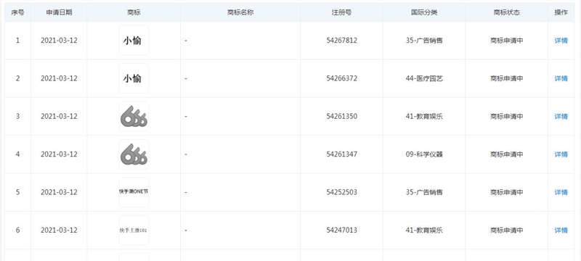Click application date 2021-03-12 in row 6
This screenshot has width=581, height=261.
(x=59, y=231)
